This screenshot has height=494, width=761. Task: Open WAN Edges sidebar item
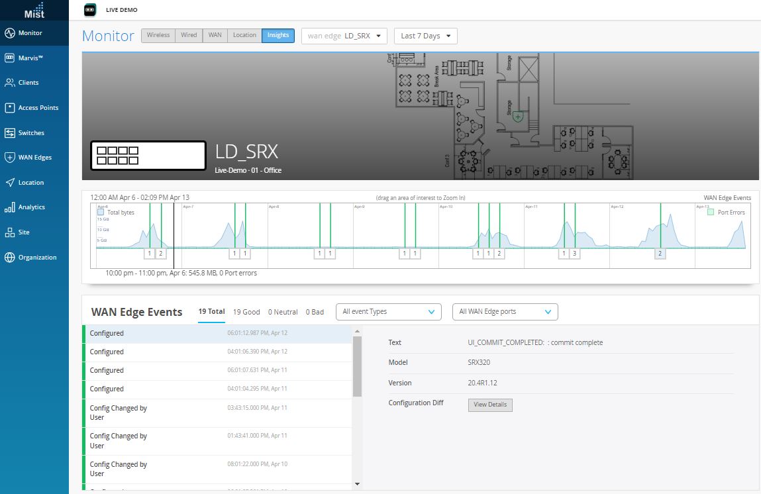click(10, 158)
